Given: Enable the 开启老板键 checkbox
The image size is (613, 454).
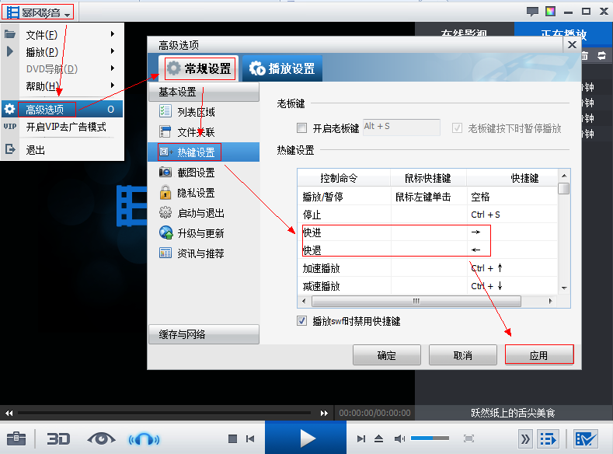Looking at the screenshot, I should (301, 127).
